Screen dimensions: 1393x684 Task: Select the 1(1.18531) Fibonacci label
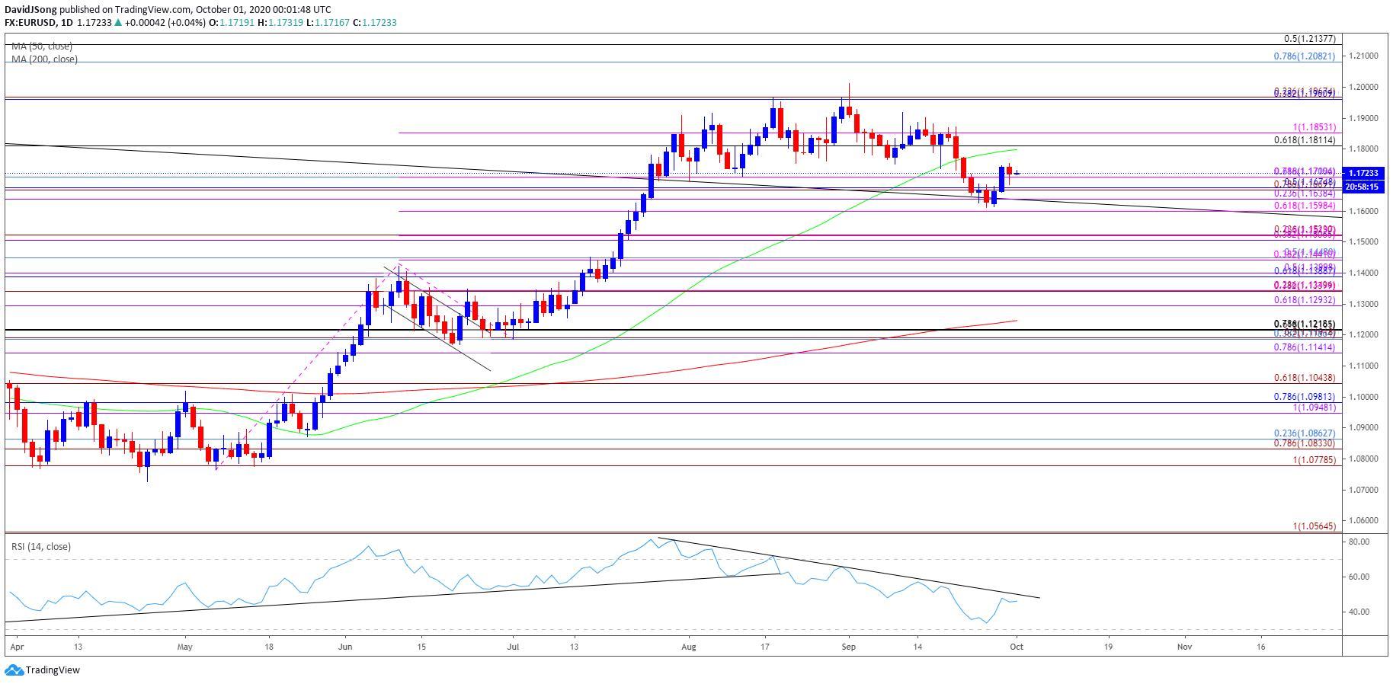[x=1315, y=127]
